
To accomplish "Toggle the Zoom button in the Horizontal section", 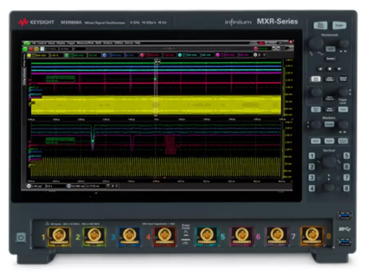I will point(330,49).
